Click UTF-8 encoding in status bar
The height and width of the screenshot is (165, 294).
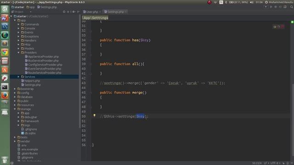(x=275, y=163)
